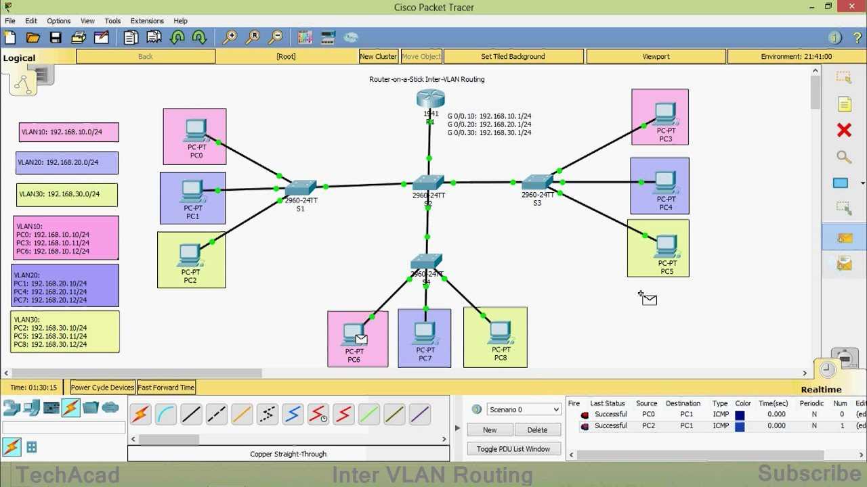Image resolution: width=867 pixels, height=487 pixels.
Task: Open the custom devices dialog icon
Action: click(x=328, y=38)
